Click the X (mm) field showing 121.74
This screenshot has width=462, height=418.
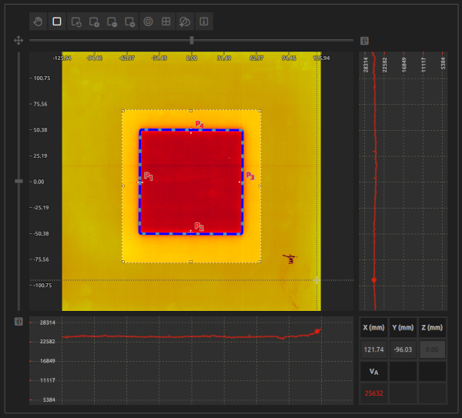tap(373, 349)
